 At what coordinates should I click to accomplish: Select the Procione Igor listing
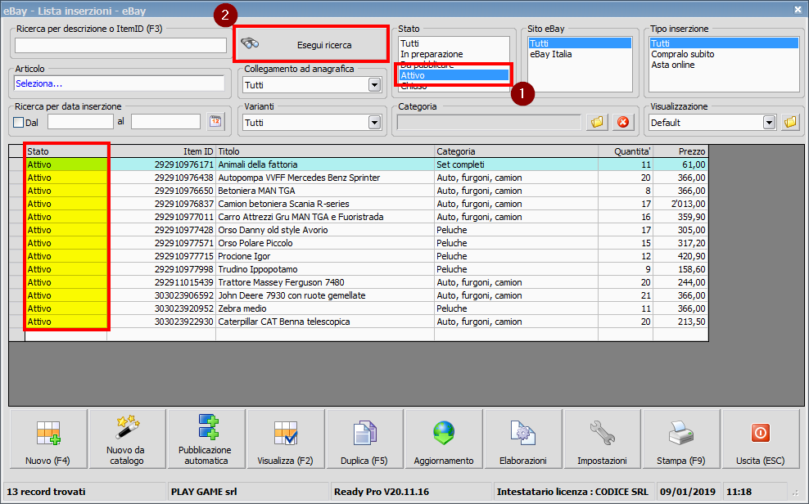pyautogui.click(x=325, y=256)
